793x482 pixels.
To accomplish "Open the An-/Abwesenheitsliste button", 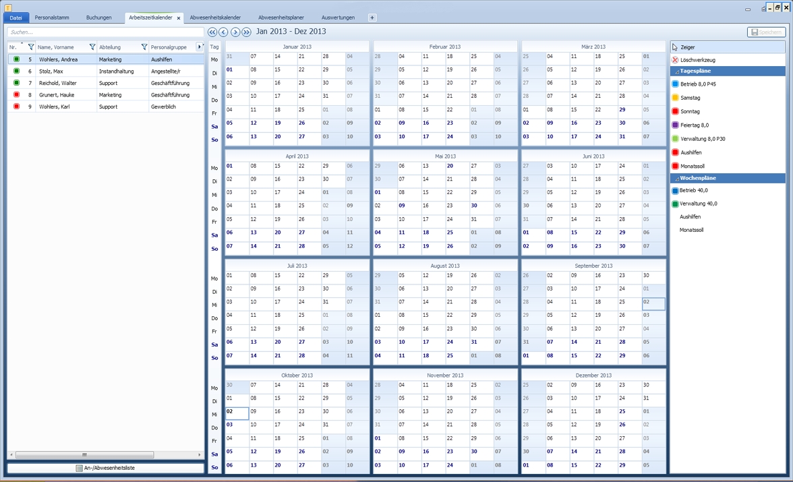I will tap(105, 468).
